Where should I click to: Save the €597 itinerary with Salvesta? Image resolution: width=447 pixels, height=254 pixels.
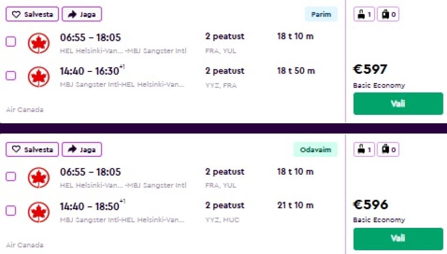coord(32,14)
